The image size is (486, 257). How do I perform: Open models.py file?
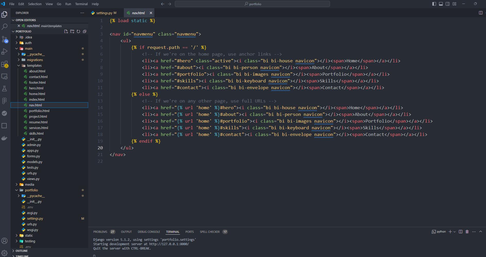(35, 162)
